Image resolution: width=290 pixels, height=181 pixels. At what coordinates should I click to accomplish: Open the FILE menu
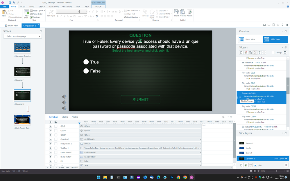click(x=4, y=7)
